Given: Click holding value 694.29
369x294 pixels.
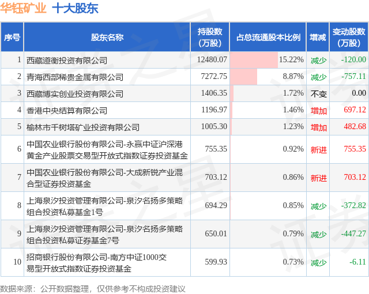Looking at the screenshot, I should coord(216,205).
